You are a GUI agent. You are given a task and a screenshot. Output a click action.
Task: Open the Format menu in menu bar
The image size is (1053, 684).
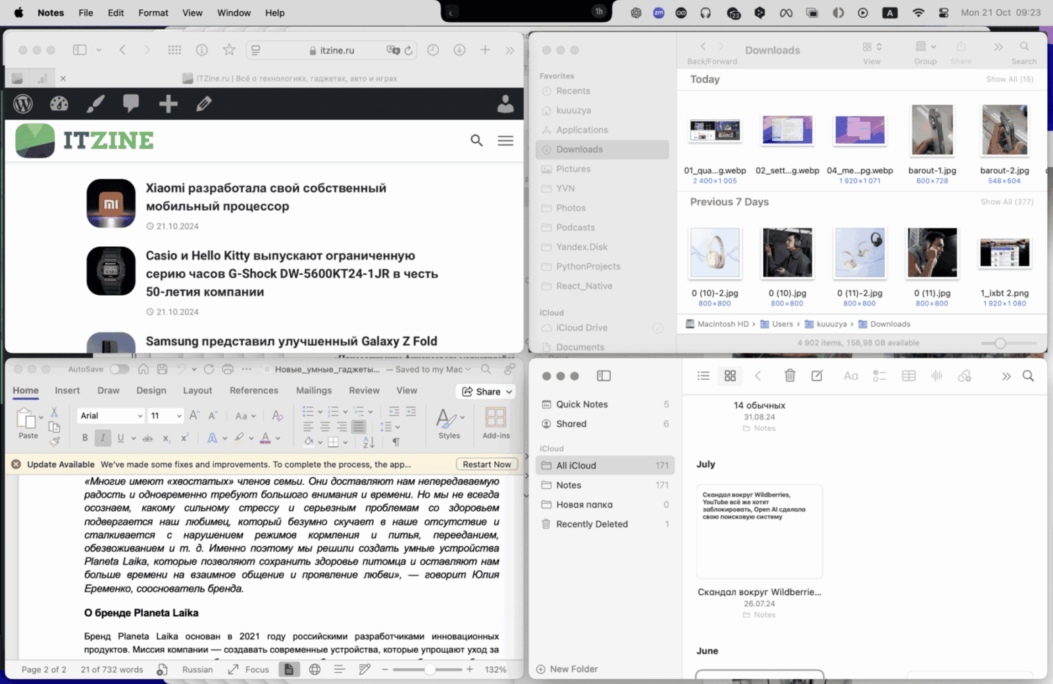coord(153,13)
